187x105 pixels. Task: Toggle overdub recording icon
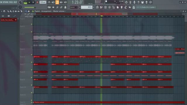61,2
